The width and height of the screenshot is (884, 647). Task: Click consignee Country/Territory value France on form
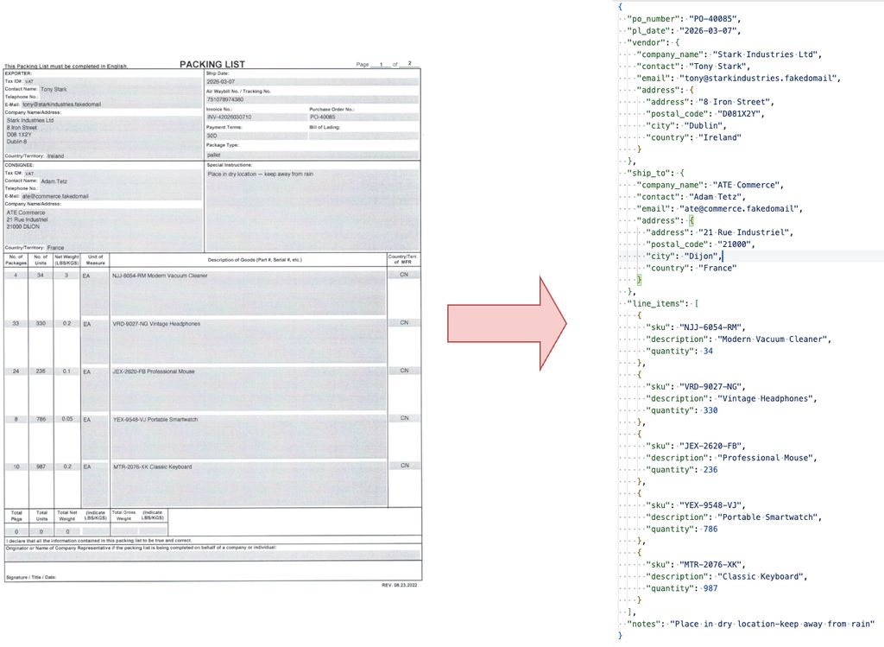(55, 248)
